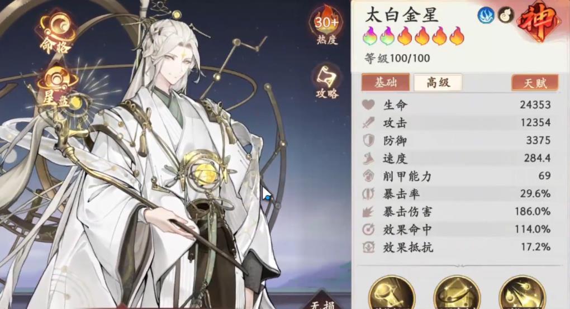Open the 命格 destiny icon
Viewport: 570px width, 309px height.
pyautogui.click(x=56, y=34)
